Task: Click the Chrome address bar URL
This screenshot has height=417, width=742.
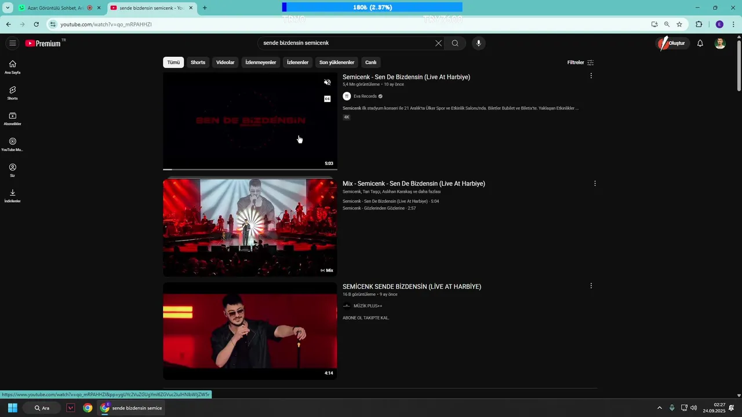Action: pos(106,24)
